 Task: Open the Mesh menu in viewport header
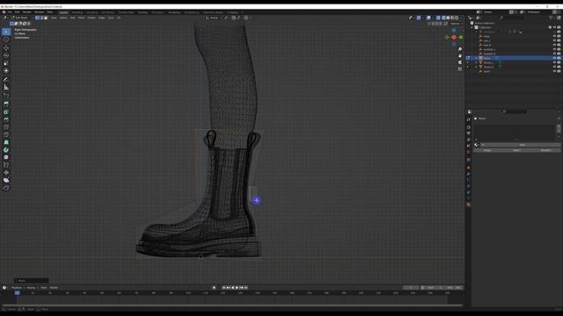[x=82, y=18]
